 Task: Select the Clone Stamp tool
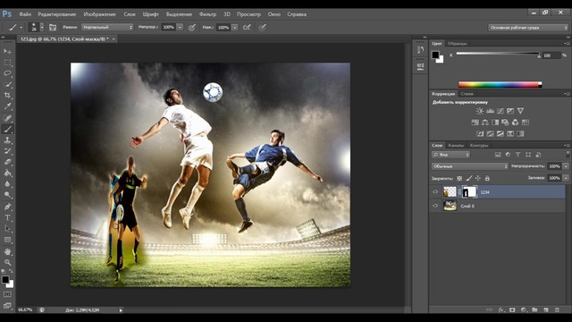pos(7,140)
